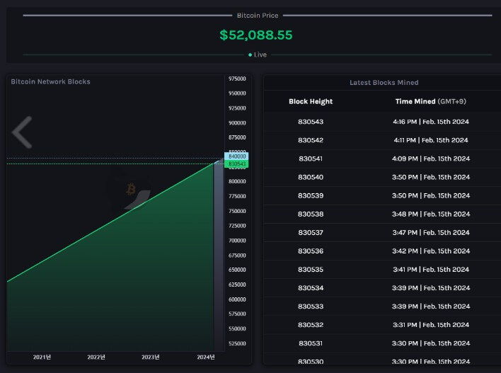Click the 2021년 x-axis label
Screen dimensions: 501x373
(x=42, y=357)
